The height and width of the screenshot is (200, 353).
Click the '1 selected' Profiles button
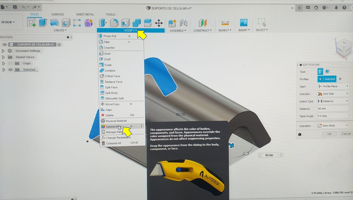coord(327,79)
